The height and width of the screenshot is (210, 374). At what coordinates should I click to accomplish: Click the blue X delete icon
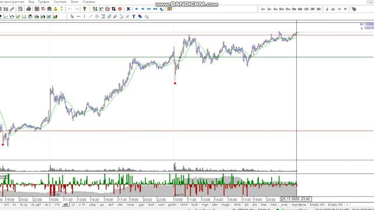point(129,9)
